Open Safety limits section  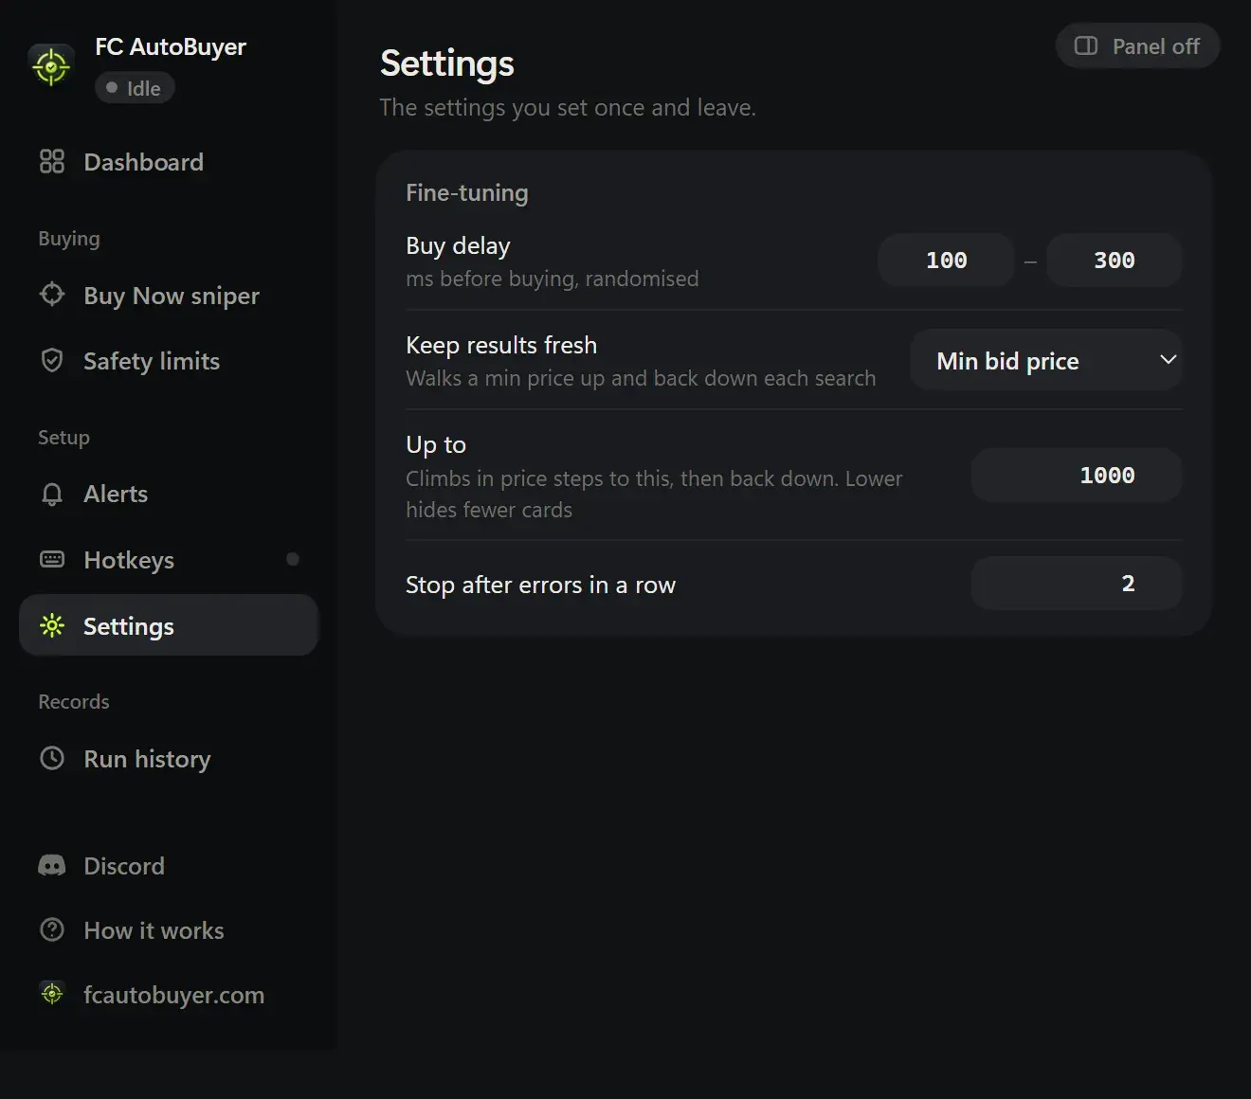click(x=169, y=361)
